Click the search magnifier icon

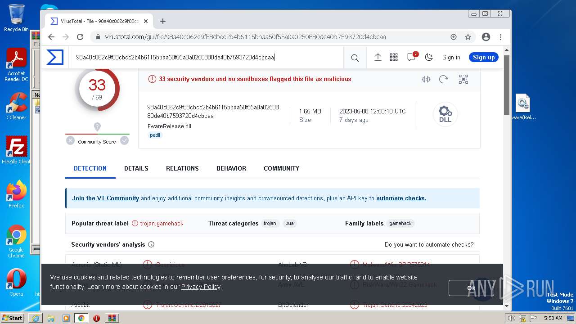pos(355,58)
